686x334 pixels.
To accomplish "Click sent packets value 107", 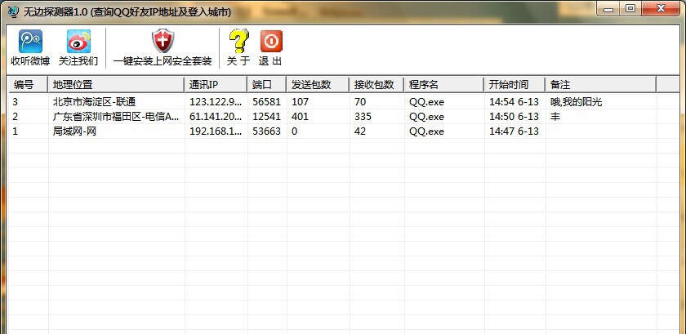I will click(301, 102).
